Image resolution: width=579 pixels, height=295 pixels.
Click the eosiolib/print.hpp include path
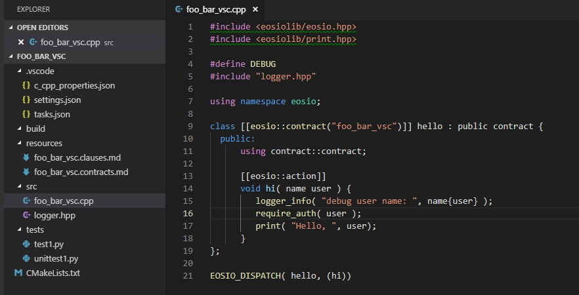point(306,39)
